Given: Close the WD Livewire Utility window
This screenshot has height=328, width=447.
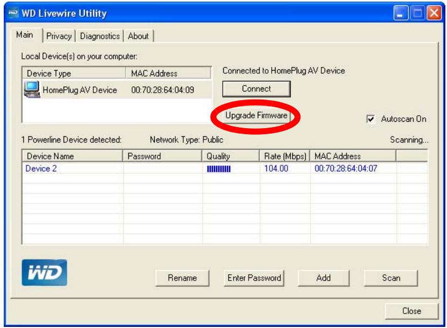Looking at the screenshot, I should click(434, 13).
